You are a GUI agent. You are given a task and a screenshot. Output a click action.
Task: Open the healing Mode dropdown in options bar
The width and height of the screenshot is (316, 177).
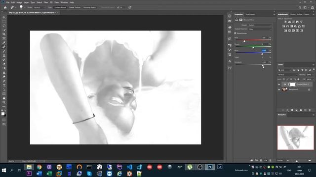coord(39,7)
